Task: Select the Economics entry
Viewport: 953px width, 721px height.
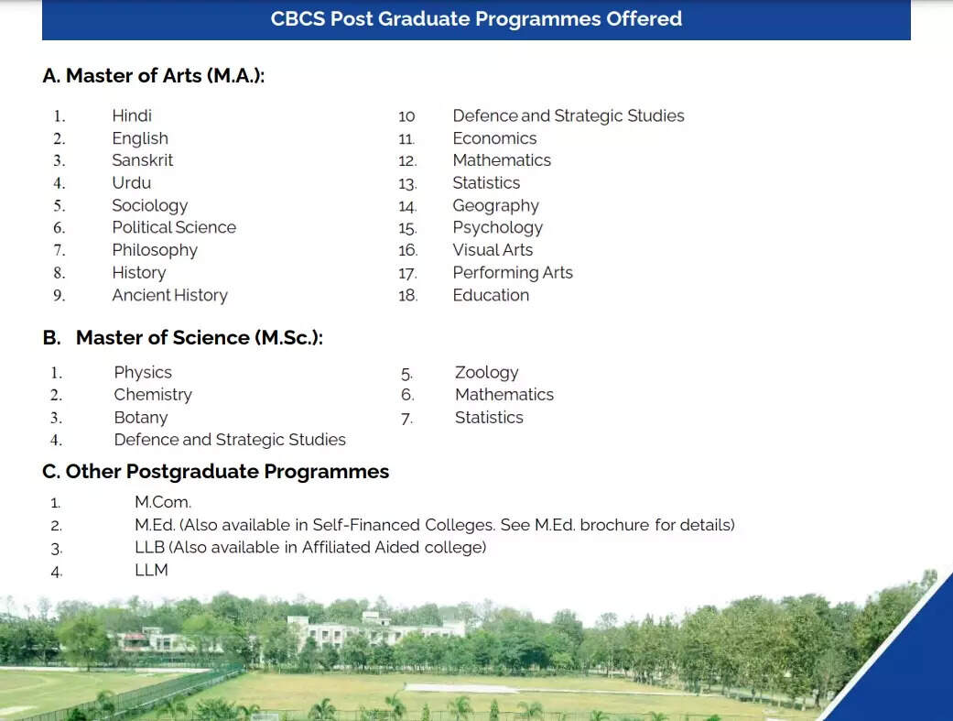Action: (x=494, y=138)
